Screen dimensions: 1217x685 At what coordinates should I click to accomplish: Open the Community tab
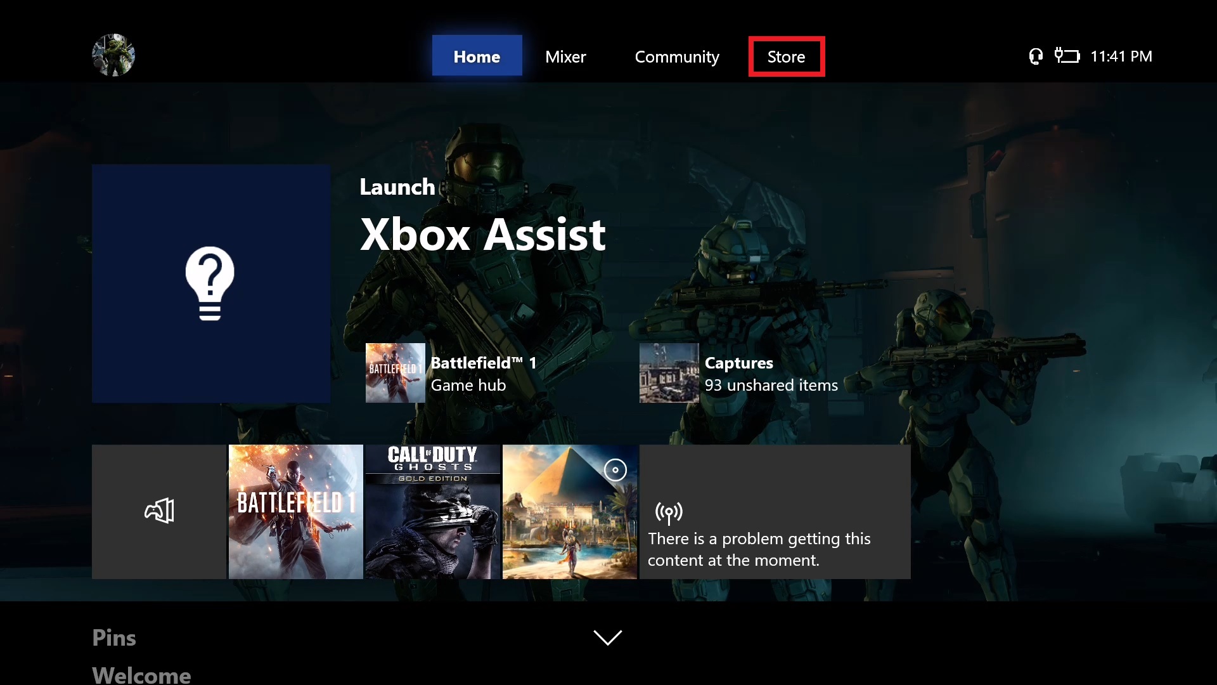click(x=676, y=56)
